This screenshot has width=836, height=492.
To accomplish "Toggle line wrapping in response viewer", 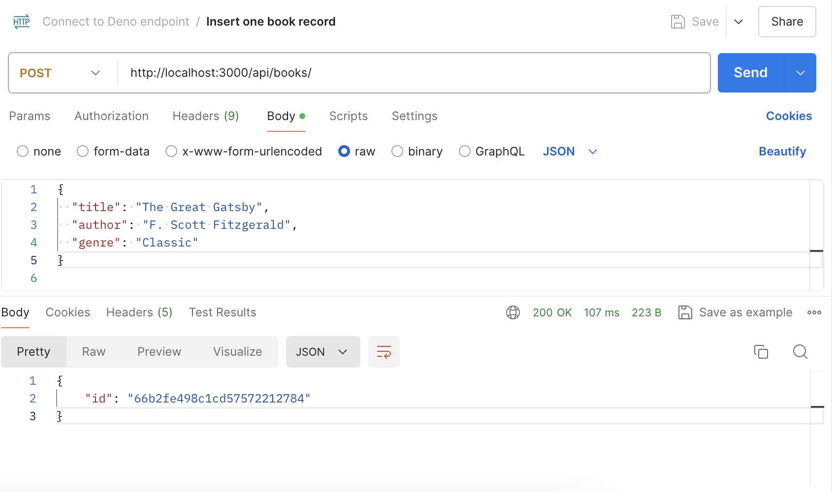I will pyautogui.click(x=384, y=351).
